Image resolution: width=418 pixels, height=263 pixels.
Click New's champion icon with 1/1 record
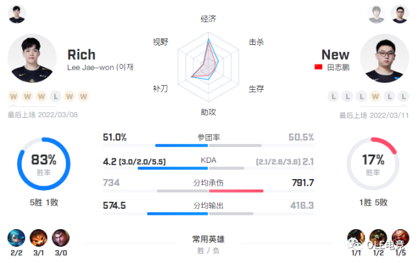[x=356, y=238]
